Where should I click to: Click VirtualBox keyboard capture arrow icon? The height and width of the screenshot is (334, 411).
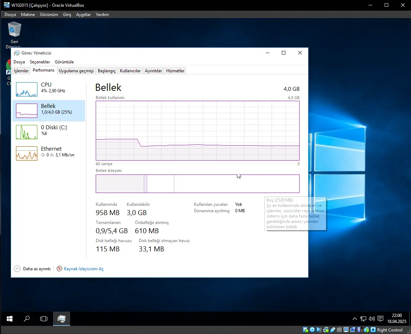tap(373, 330)
